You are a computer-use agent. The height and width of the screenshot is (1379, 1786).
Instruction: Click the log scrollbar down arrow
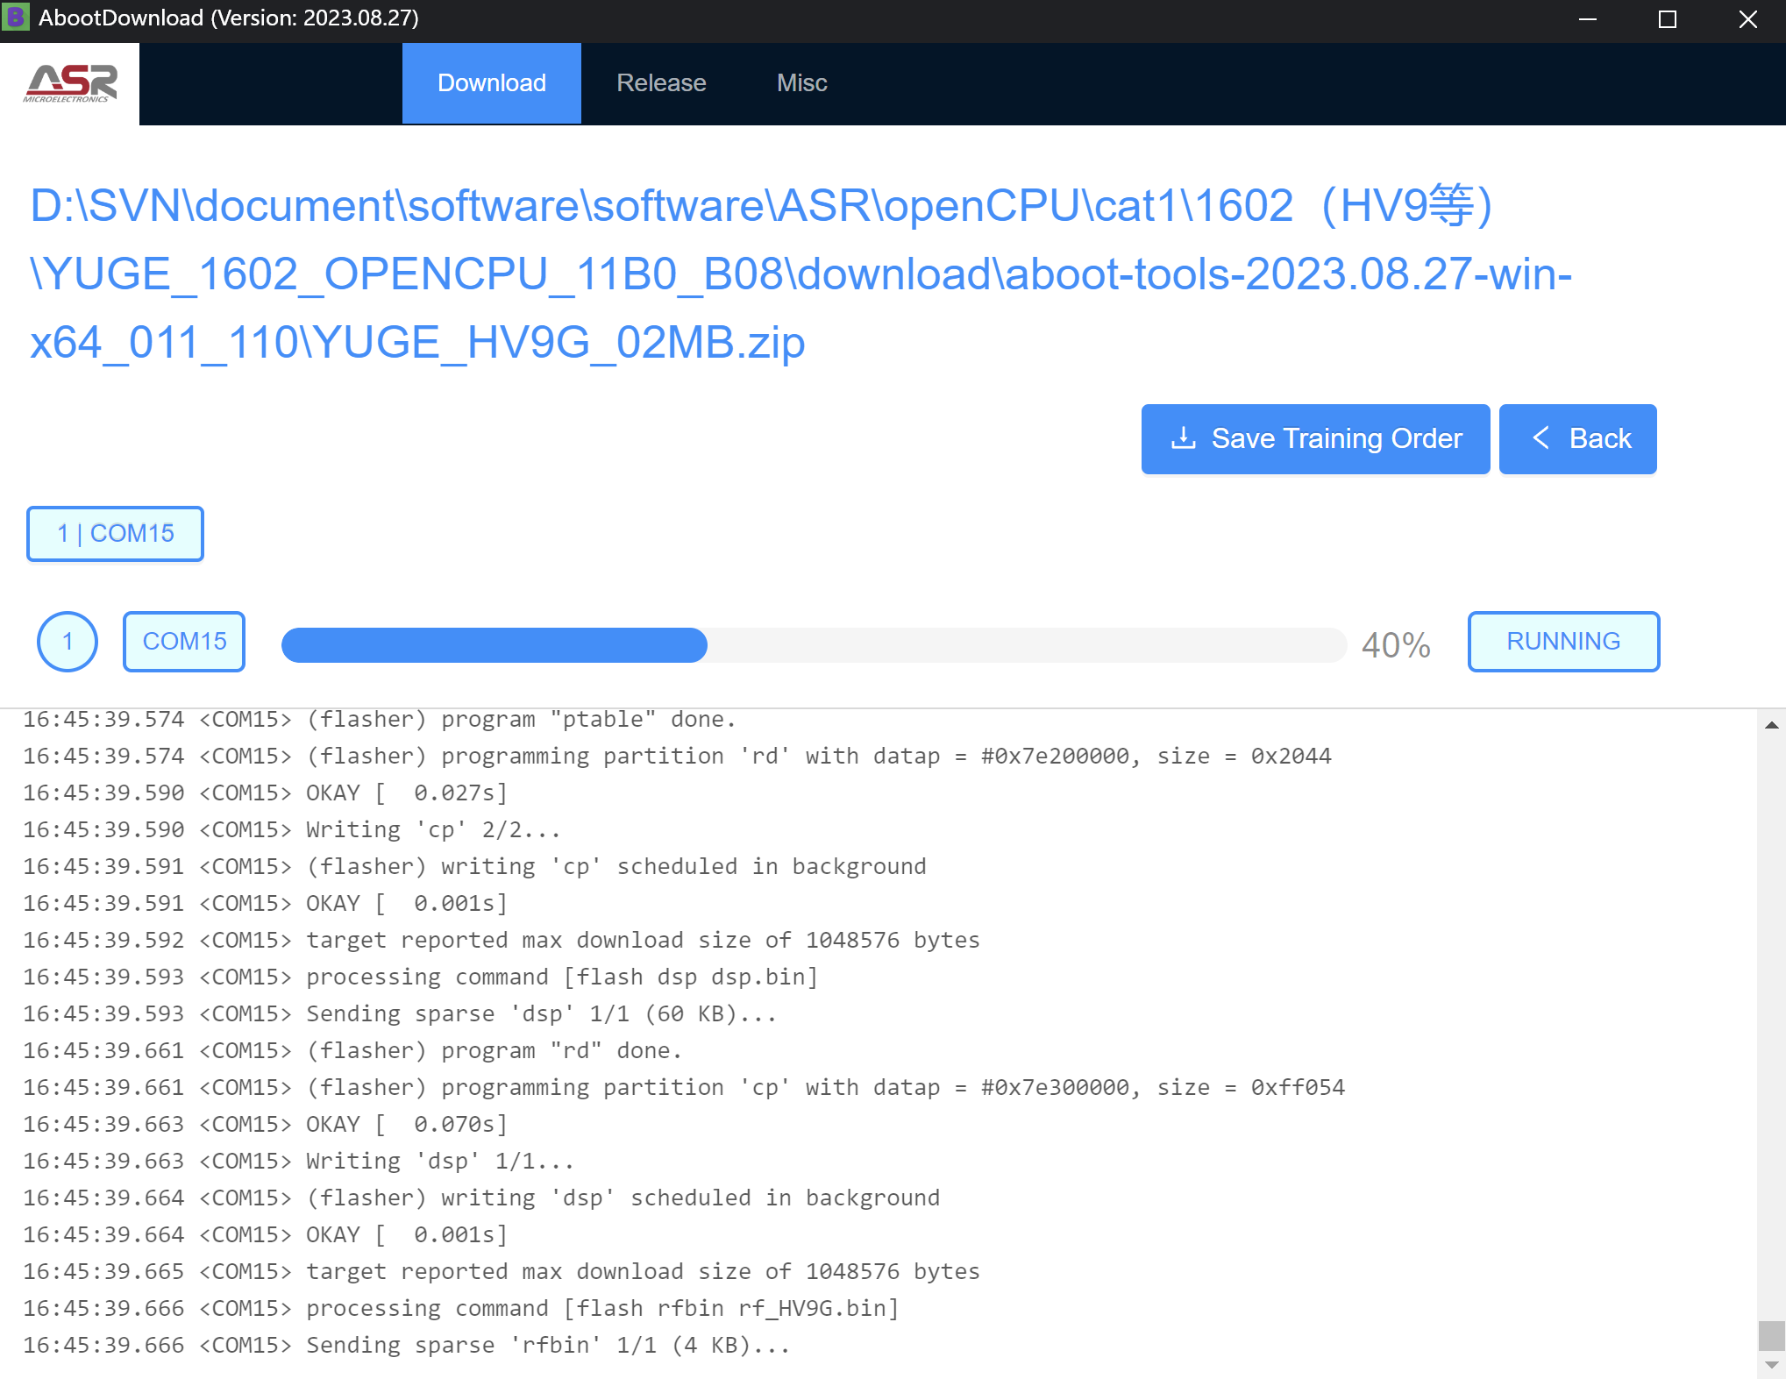point(1771,1365)
